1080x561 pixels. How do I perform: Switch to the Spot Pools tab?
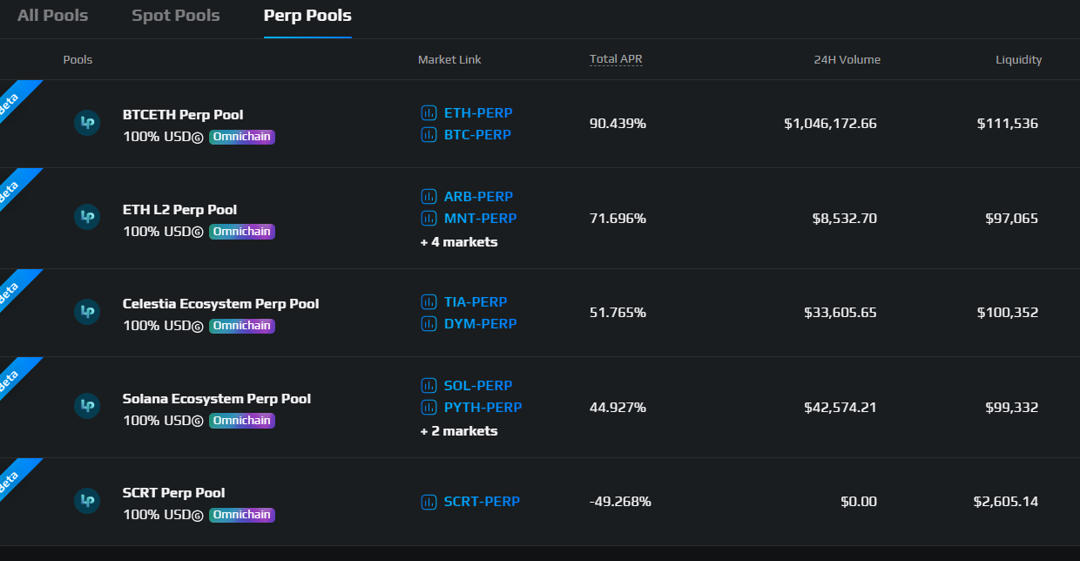coord(175,16)
